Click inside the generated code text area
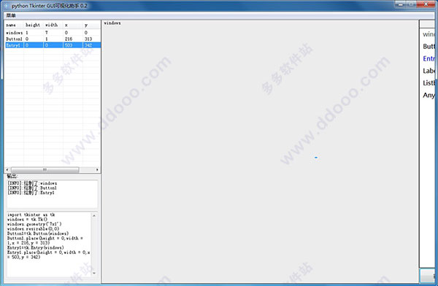This screenshot has width=438, height=286. click(49, 244)
